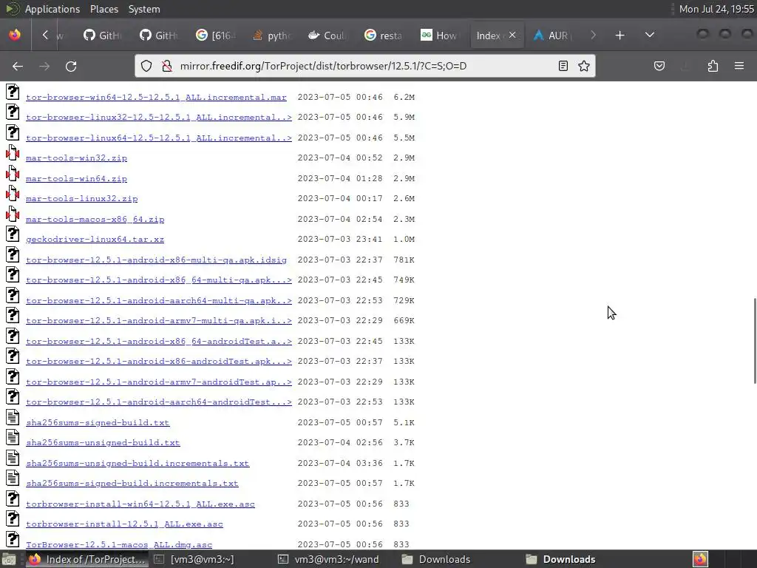Image resolution: width=757 pixels, height=568 pixels.
Task: Click the Firefox tray icon in the taskbar
Action: click(x=700, y=559)
